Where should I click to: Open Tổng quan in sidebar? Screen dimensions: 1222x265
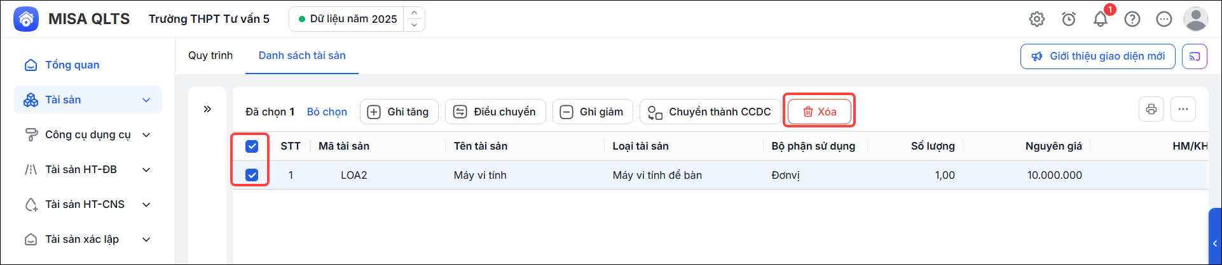coord(72,65)
